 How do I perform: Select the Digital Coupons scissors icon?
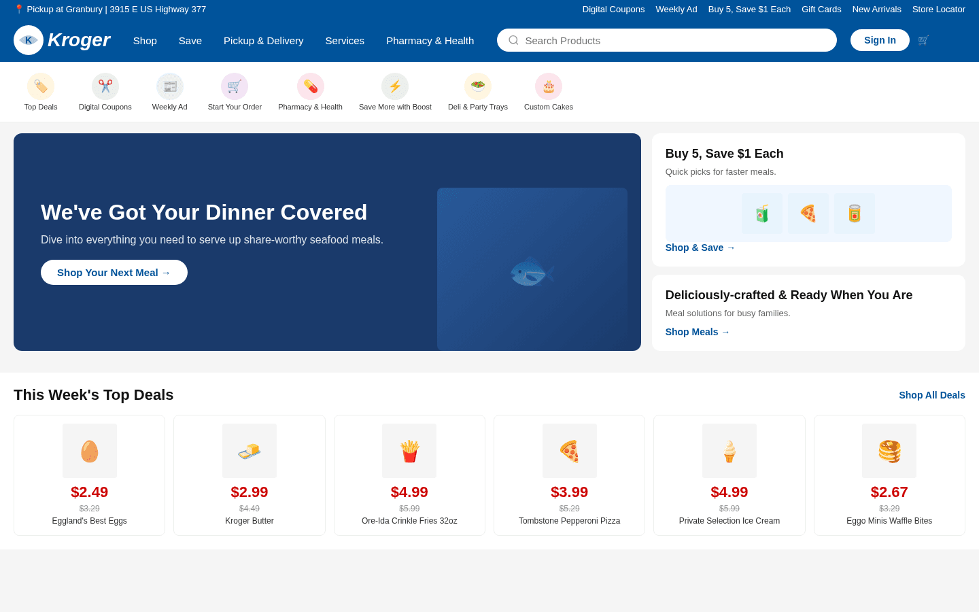tap(105, 86)
